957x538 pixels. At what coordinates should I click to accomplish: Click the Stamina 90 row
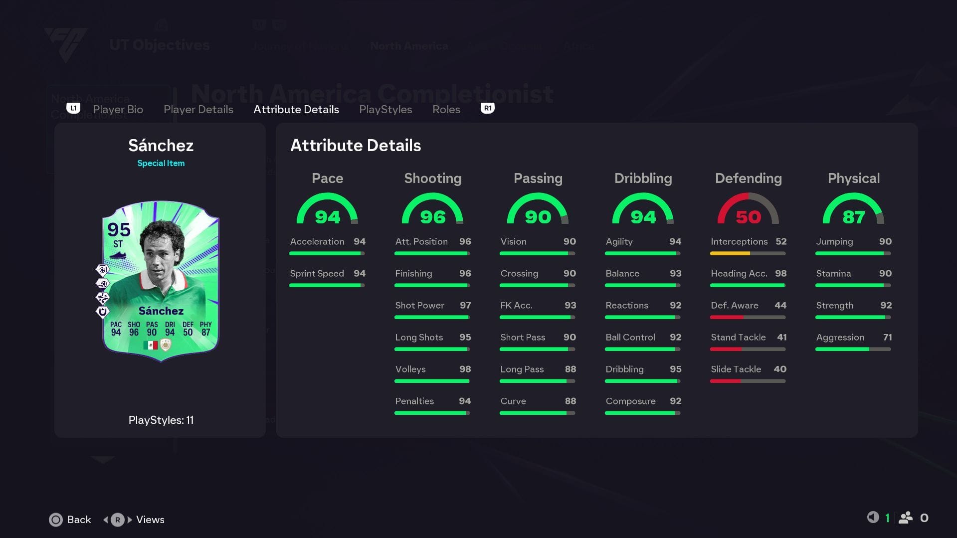[853, 278]
